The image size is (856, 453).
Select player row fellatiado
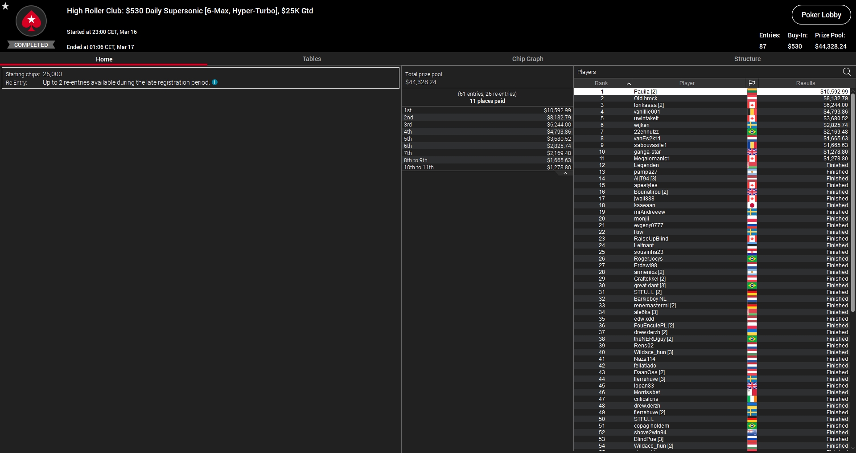click(x=712, y=366)
